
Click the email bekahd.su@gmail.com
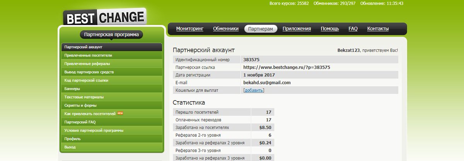pos(267,82)
